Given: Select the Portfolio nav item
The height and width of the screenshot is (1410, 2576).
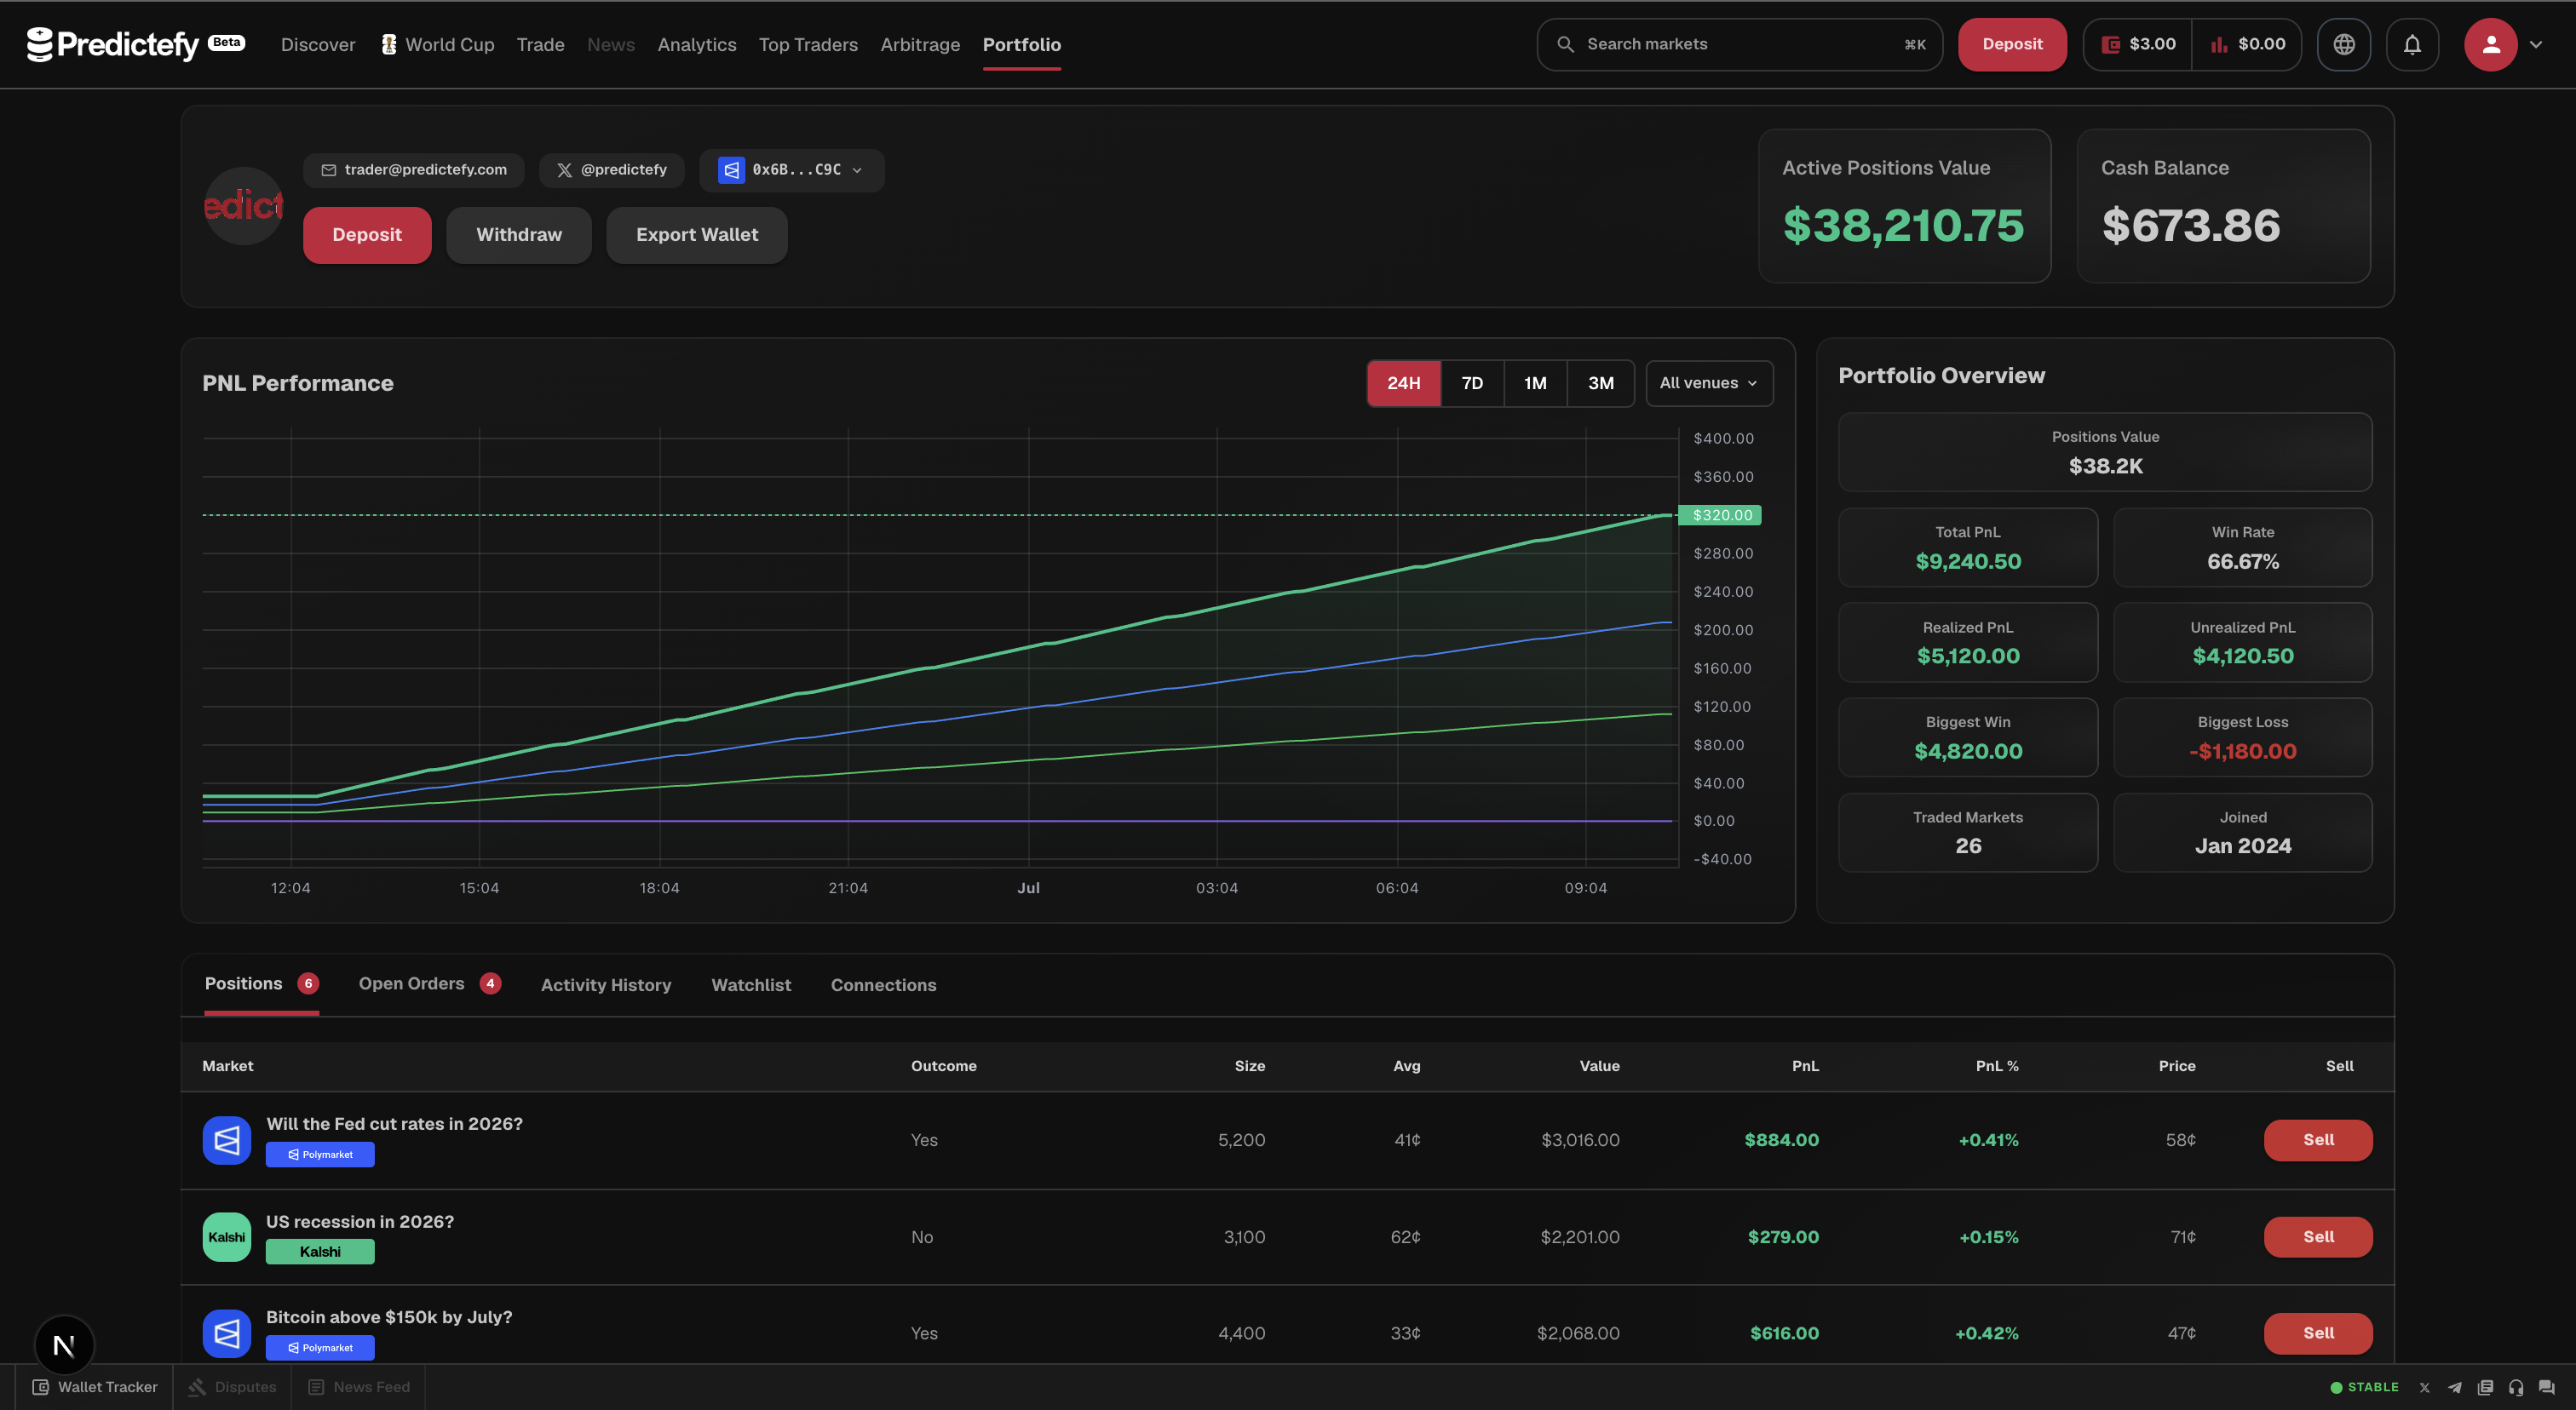Looking at the screenshot, I should coord(1021,44).
